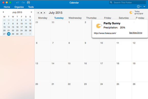148x99 pixels.
Task: Select July 10 cell in main grid
Action: (x=108, y=51)
